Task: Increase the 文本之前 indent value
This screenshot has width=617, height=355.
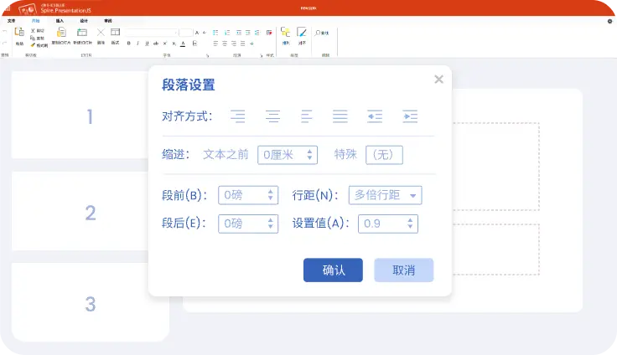Action: pyautogui.click(x=309, y=151)
